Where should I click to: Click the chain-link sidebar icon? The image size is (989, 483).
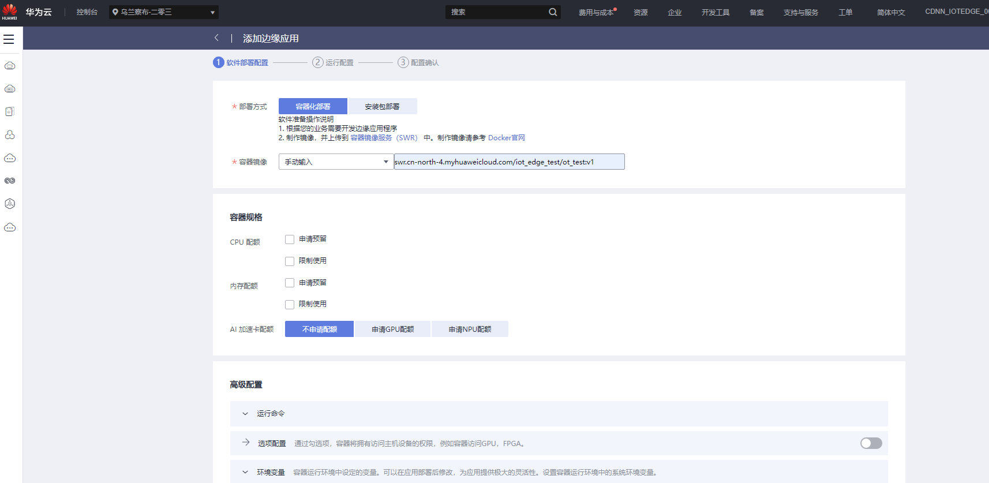click(10, 181)
